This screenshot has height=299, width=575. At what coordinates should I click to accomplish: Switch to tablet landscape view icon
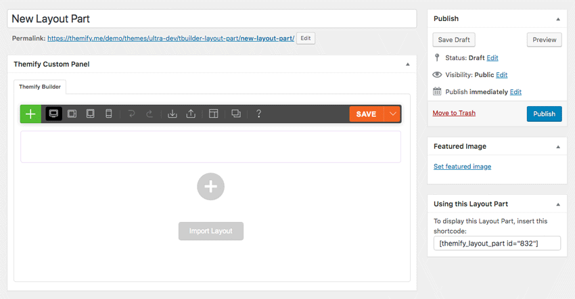(72, 114)
